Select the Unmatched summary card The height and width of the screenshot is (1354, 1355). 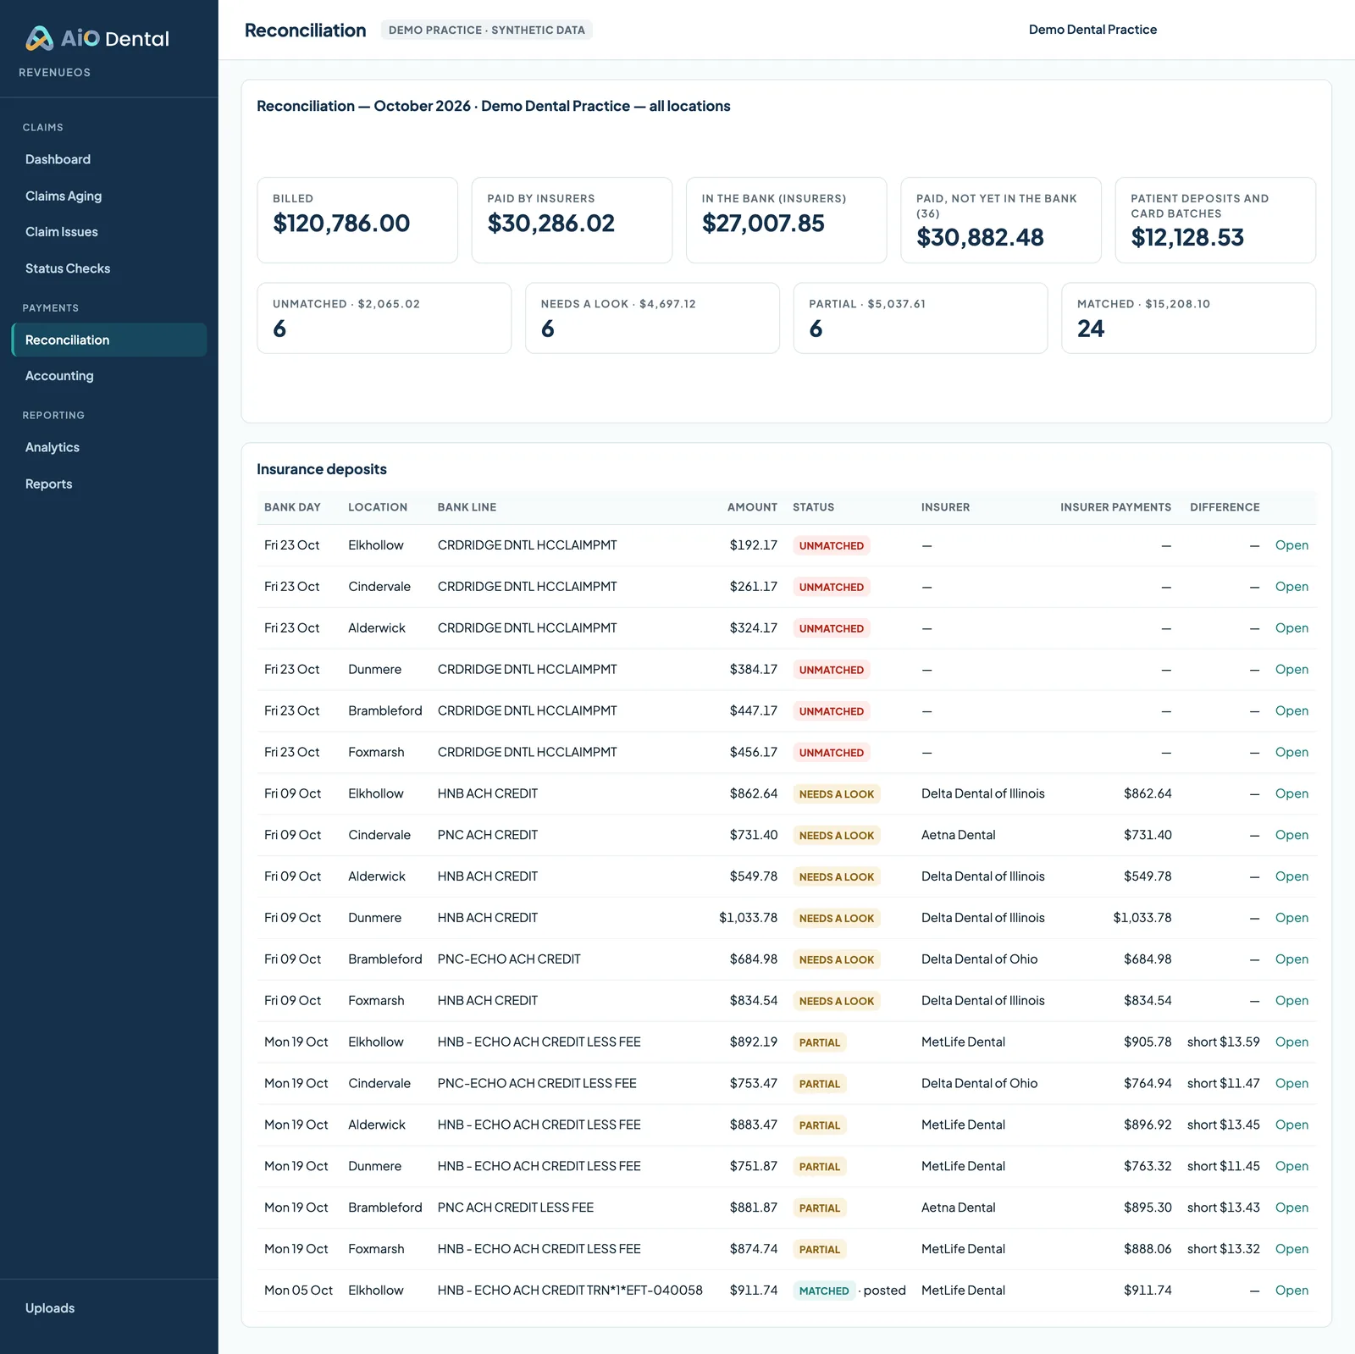384,318
